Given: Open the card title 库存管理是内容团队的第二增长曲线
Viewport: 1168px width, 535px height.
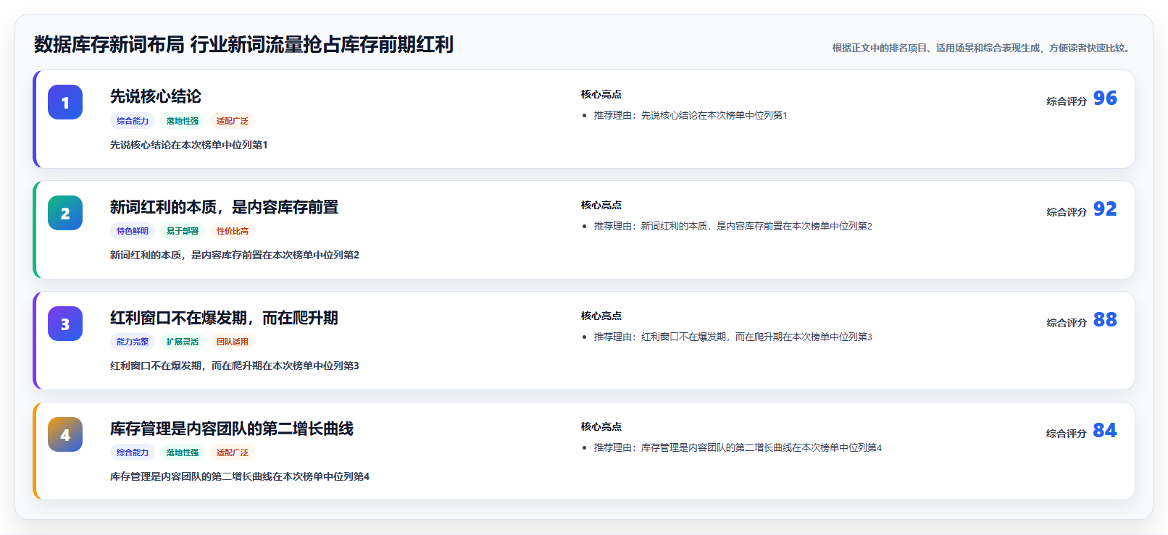Looking at the screenshot, I should click(232, 429).
